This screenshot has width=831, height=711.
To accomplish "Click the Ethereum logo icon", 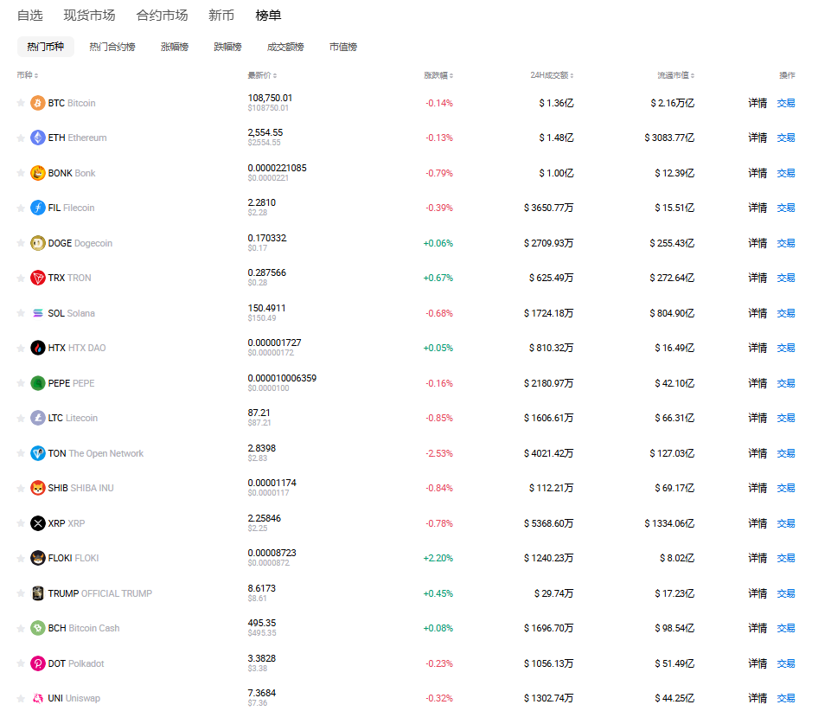I will pos(38,138).
